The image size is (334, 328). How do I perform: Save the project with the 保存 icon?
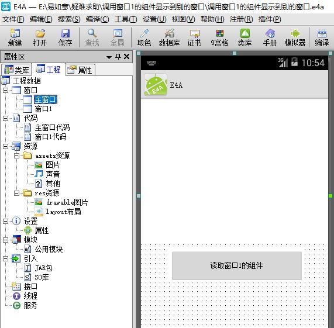(65, 38)
